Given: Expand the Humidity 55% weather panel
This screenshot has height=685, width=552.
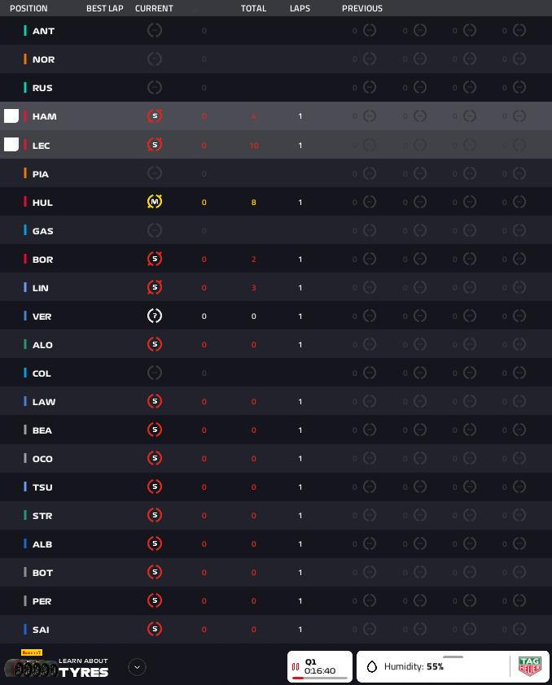Looking at the screenshot, I should pyautogui.click(x=453, y=666).
